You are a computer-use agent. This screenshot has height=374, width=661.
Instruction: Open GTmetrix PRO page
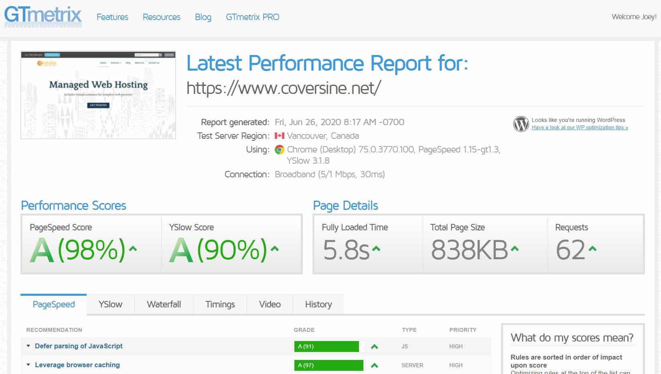[x=253, y=17]
